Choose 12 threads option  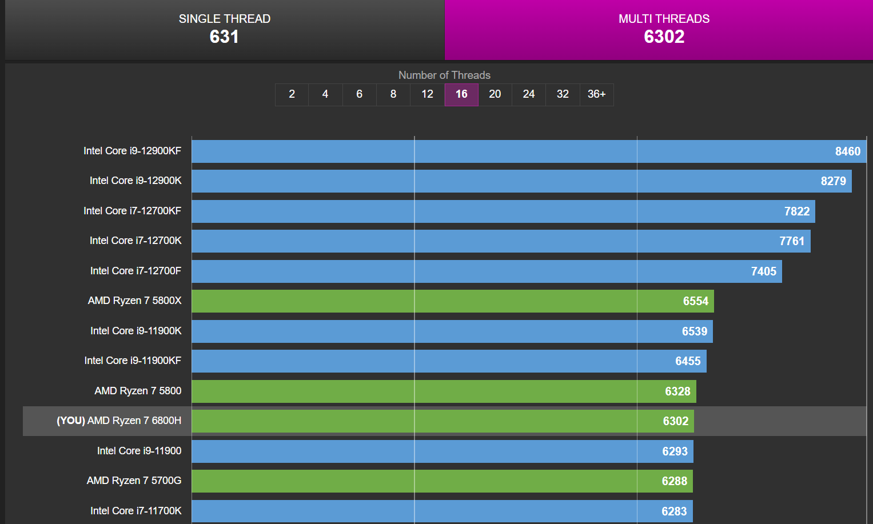427,94
